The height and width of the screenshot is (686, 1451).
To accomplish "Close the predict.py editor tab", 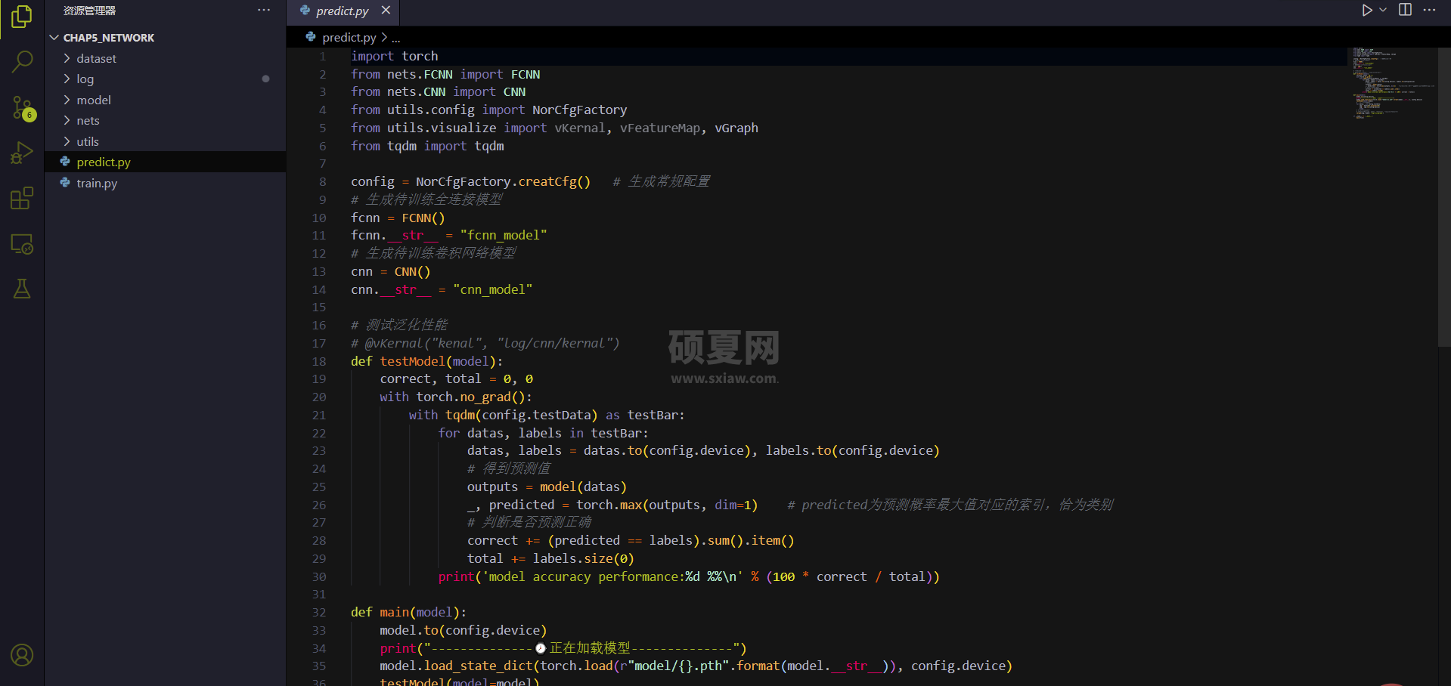I will [386, 10].
